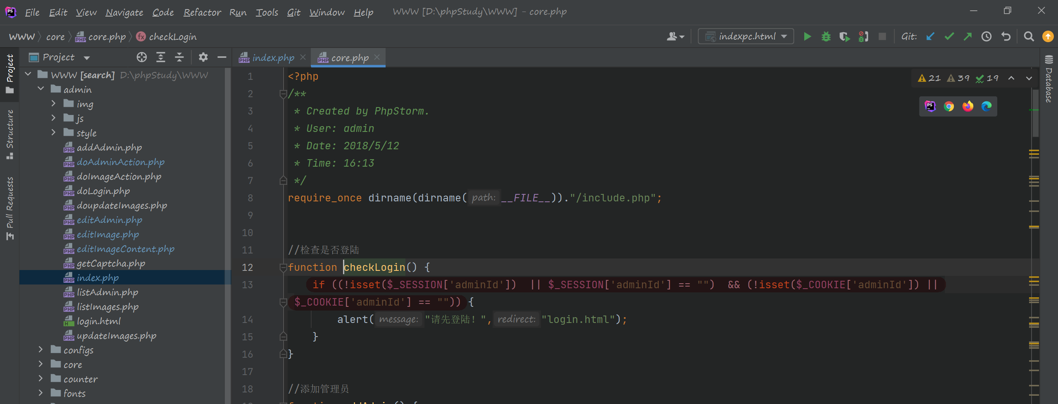Click the Project panel vertical scrollbar
The image size is (1058, 404).
(x=227, y=236)
